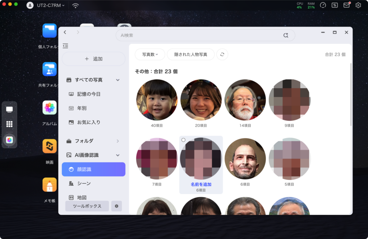Click the AI画像認識 sidebar heading
The image size is (368, 239).
point(87,155)
